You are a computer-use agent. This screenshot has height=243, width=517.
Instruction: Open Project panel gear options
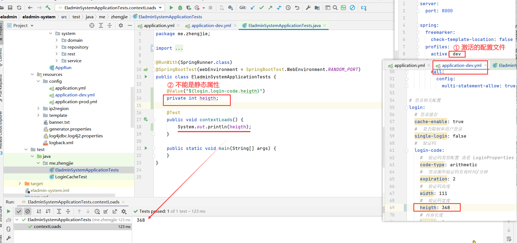[x=121, y=25]
